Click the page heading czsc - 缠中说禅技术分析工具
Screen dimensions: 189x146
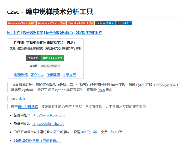[x=50, y=12]
